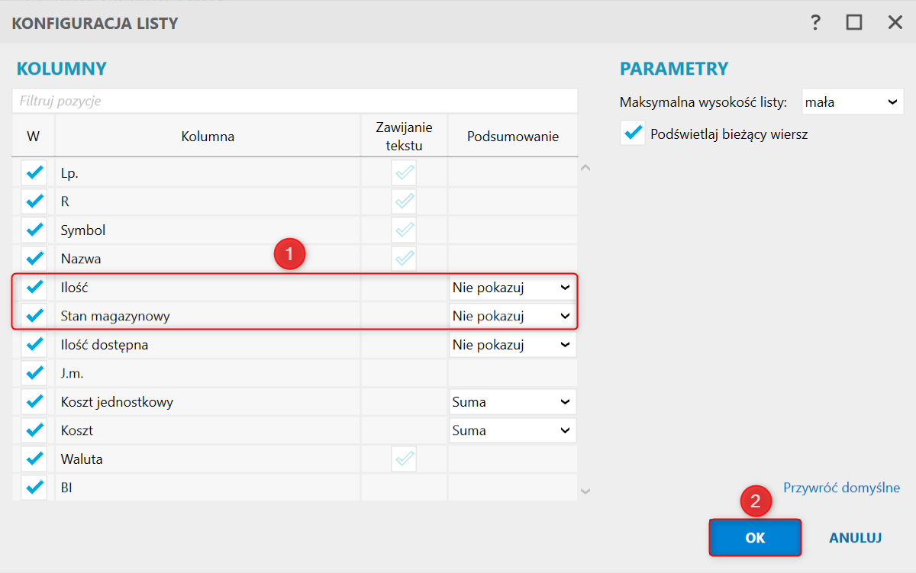Image resolution: width=916 pixels, height=573 pixels.
Task: Click the Podsumowanie column header
Action: 513,137
